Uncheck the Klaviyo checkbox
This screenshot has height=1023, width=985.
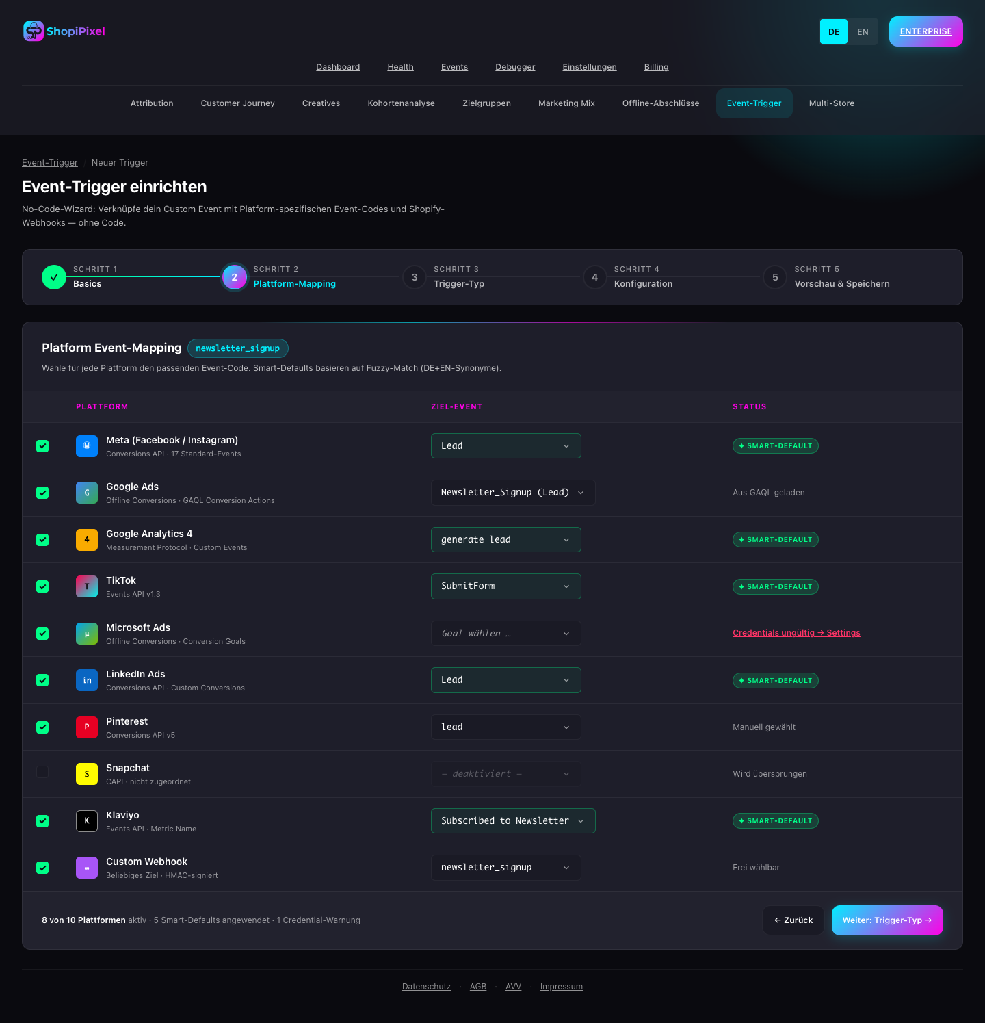point(42,821)
